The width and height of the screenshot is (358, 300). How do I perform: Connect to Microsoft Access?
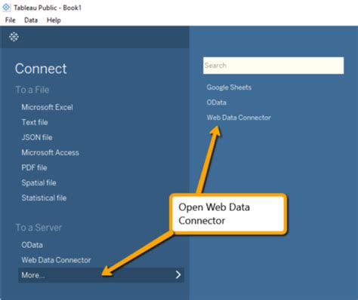pos(50,152)
